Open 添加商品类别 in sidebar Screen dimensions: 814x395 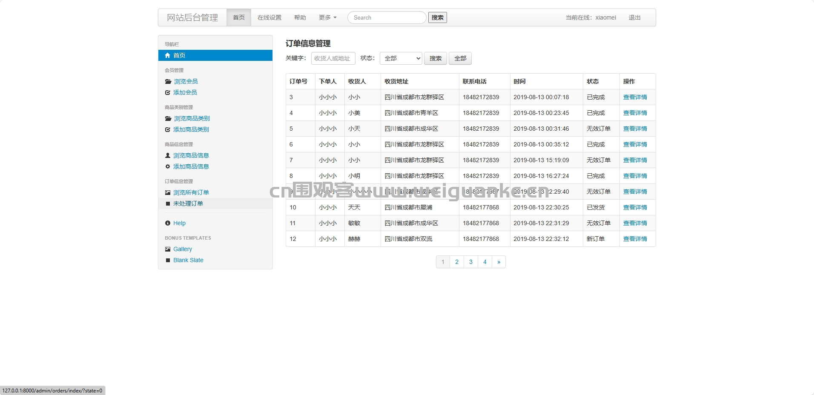(x=191, y=129)
